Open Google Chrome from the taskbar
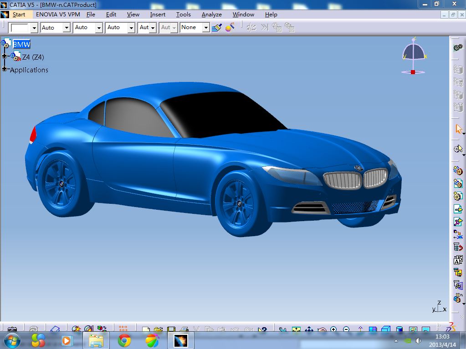The height and width of the screenshot is (349, 466). pos(124,340)
